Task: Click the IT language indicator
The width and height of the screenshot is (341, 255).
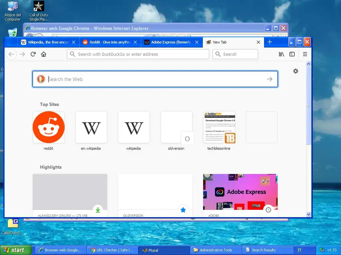Action: pos(299,250)
